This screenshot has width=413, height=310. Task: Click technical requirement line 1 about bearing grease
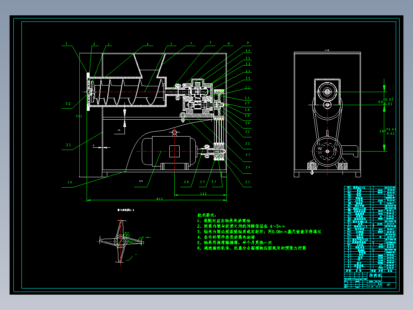coord(224,221)
